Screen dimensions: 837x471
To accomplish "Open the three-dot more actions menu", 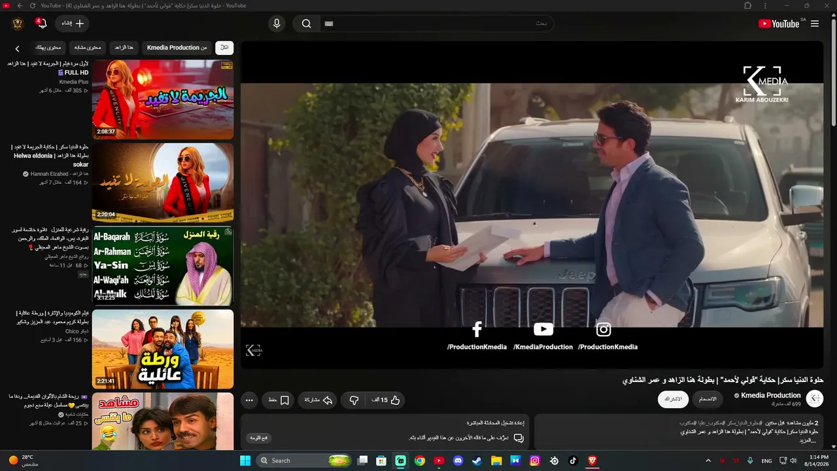I will 249,400.
